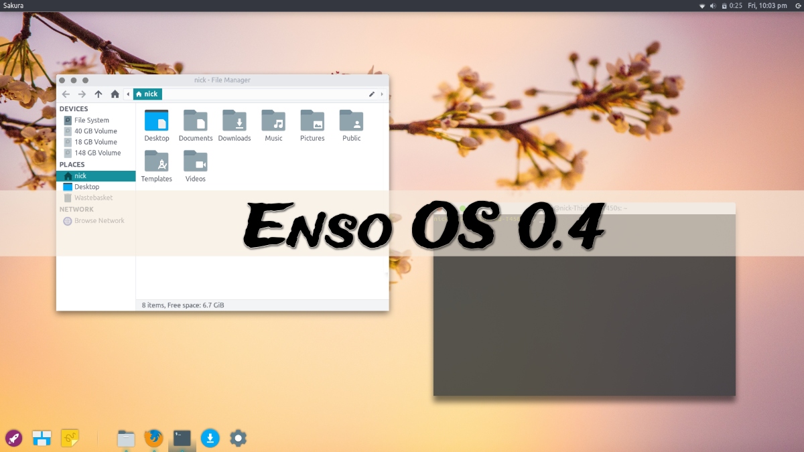The height and width of the screenshot is (452, 804).
Task: Launch Firefox from the dock
Action: pyautogui.click(x=153, y=439)
